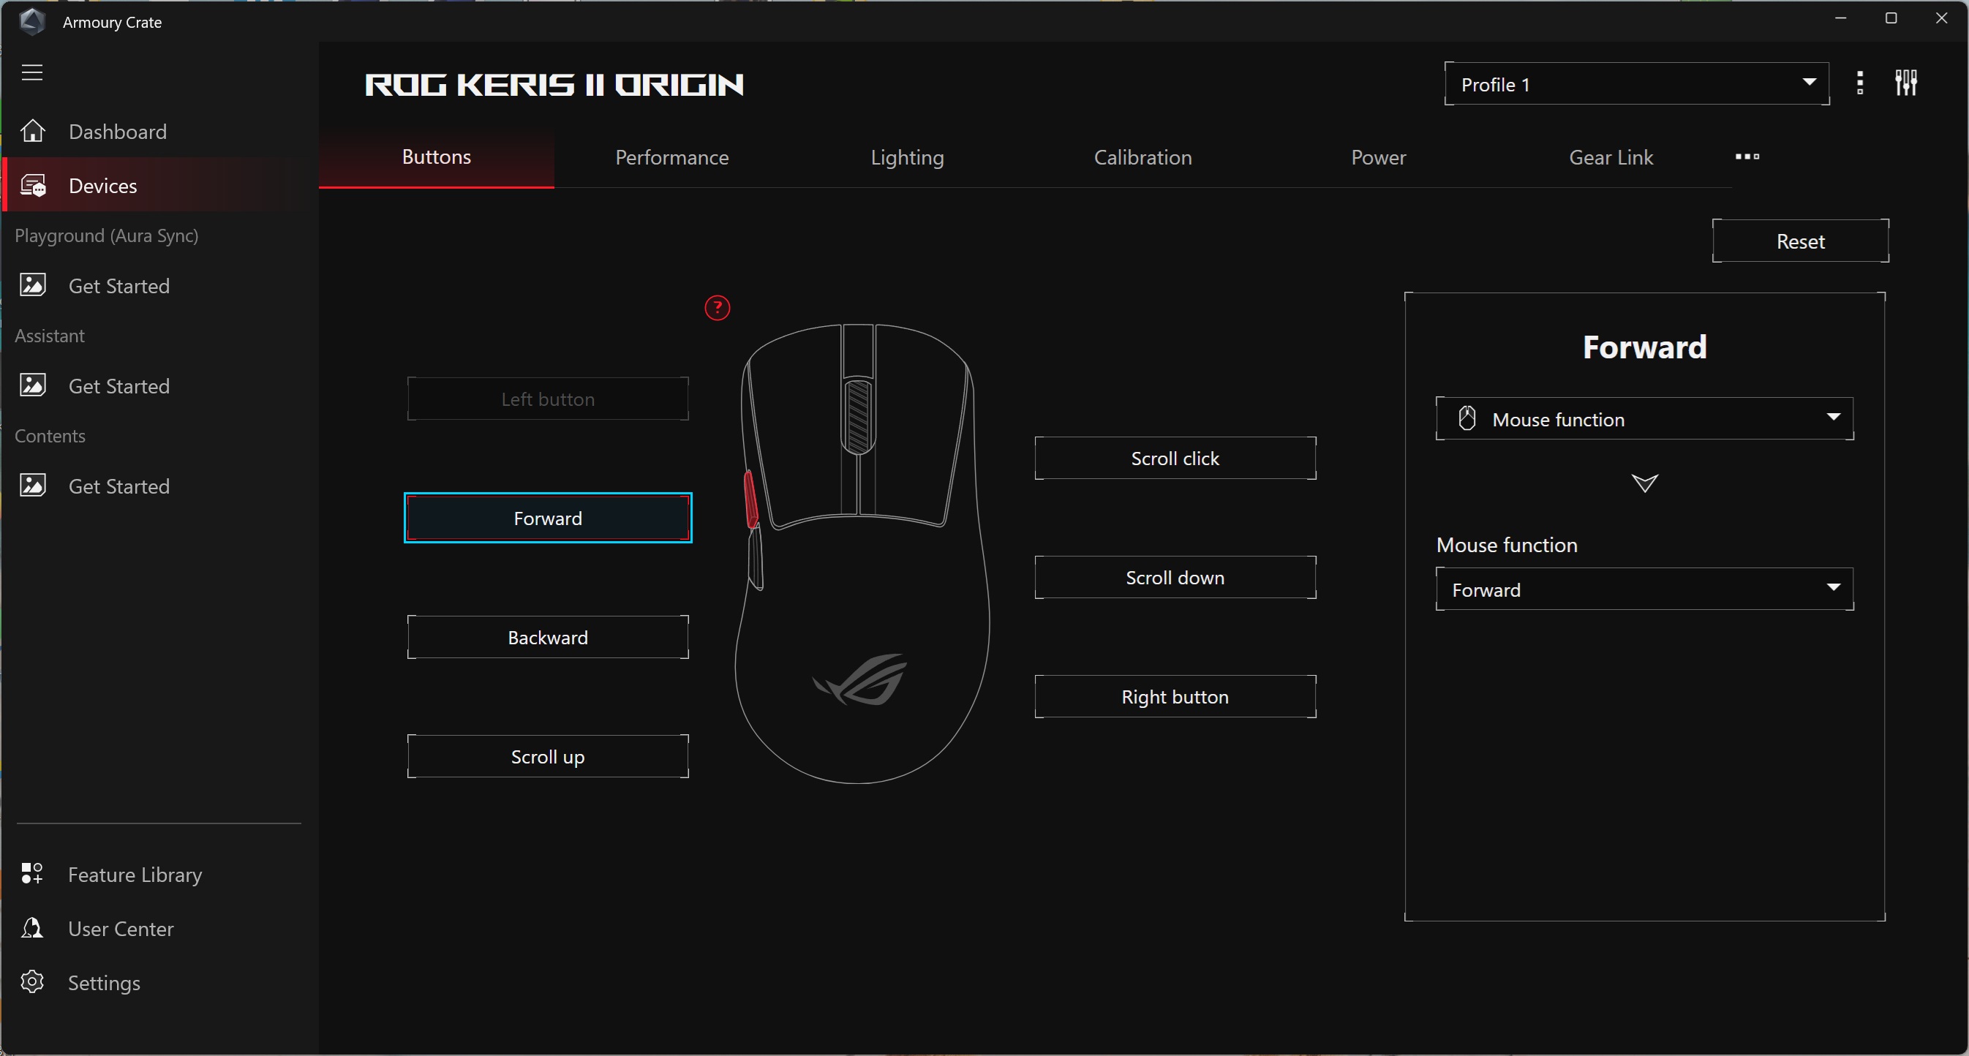The width and height of the screenshot is (1969, 1056).
Task: Click the Contents Get Started image icon
Action: click(32, 485)
